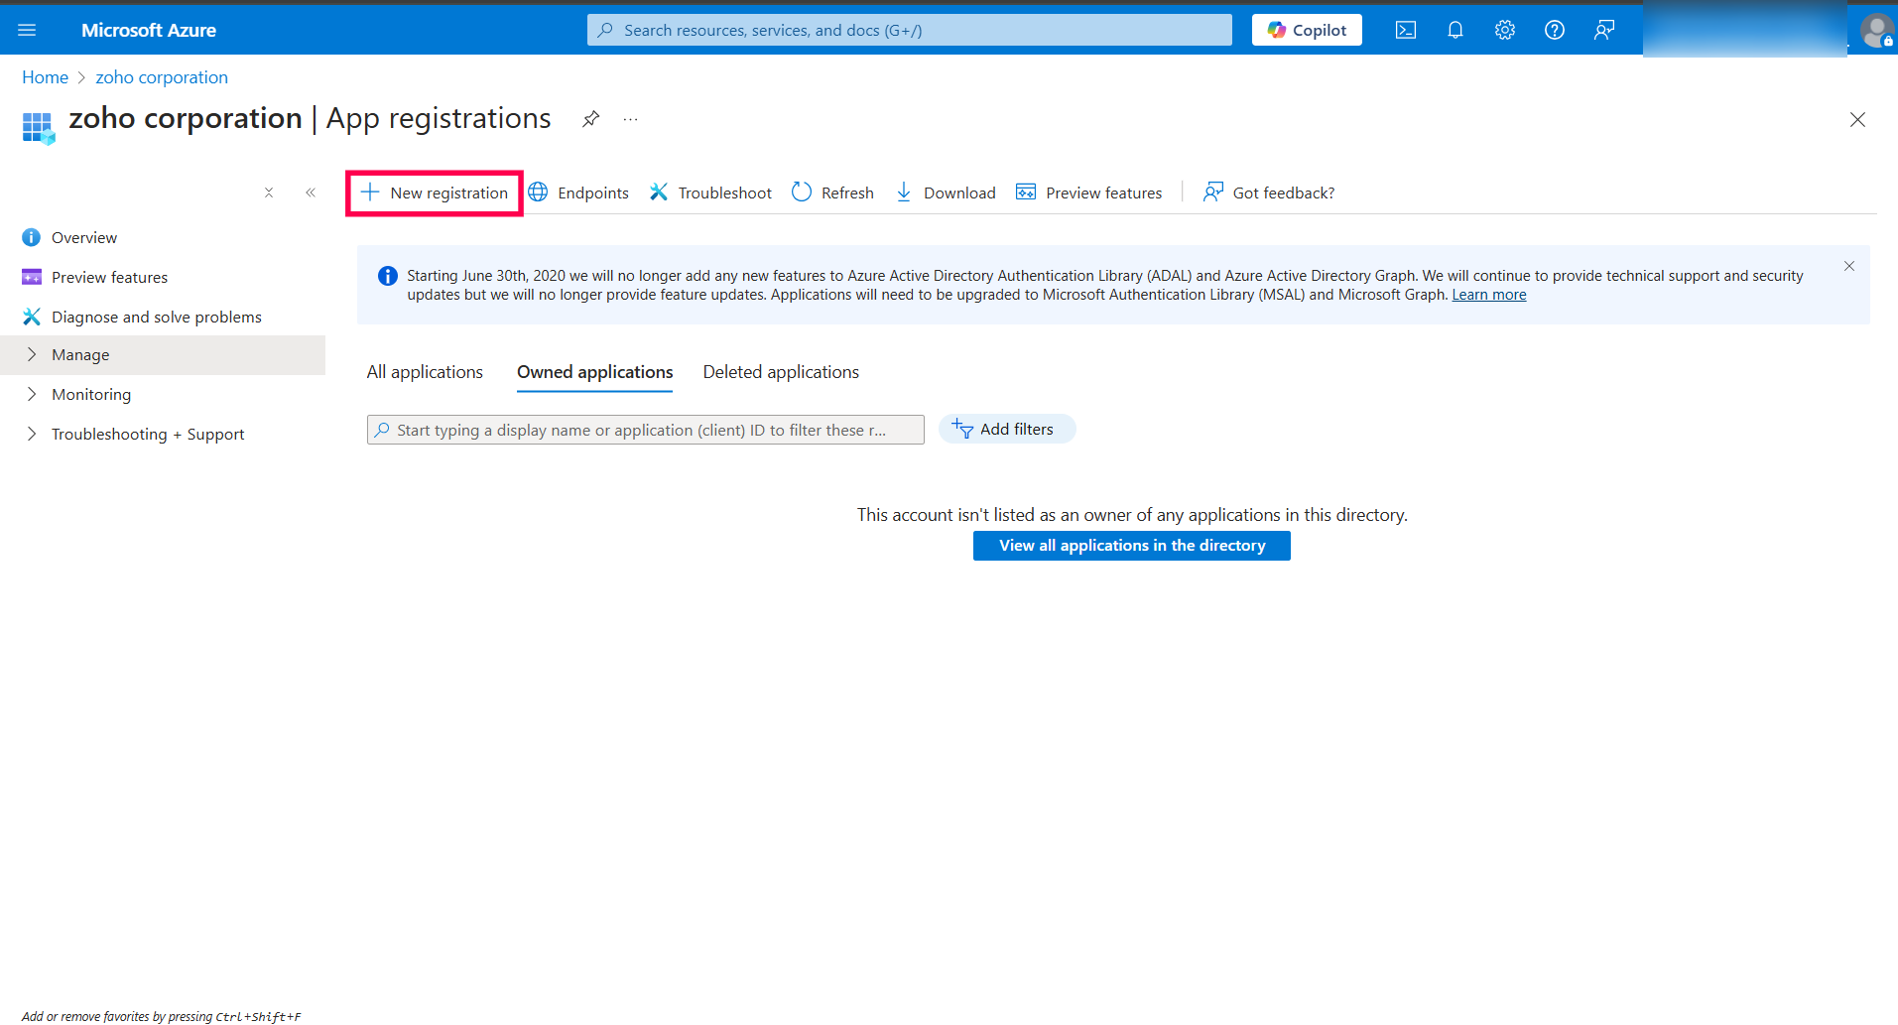Open the account profile avatar

click(1877, 30)
